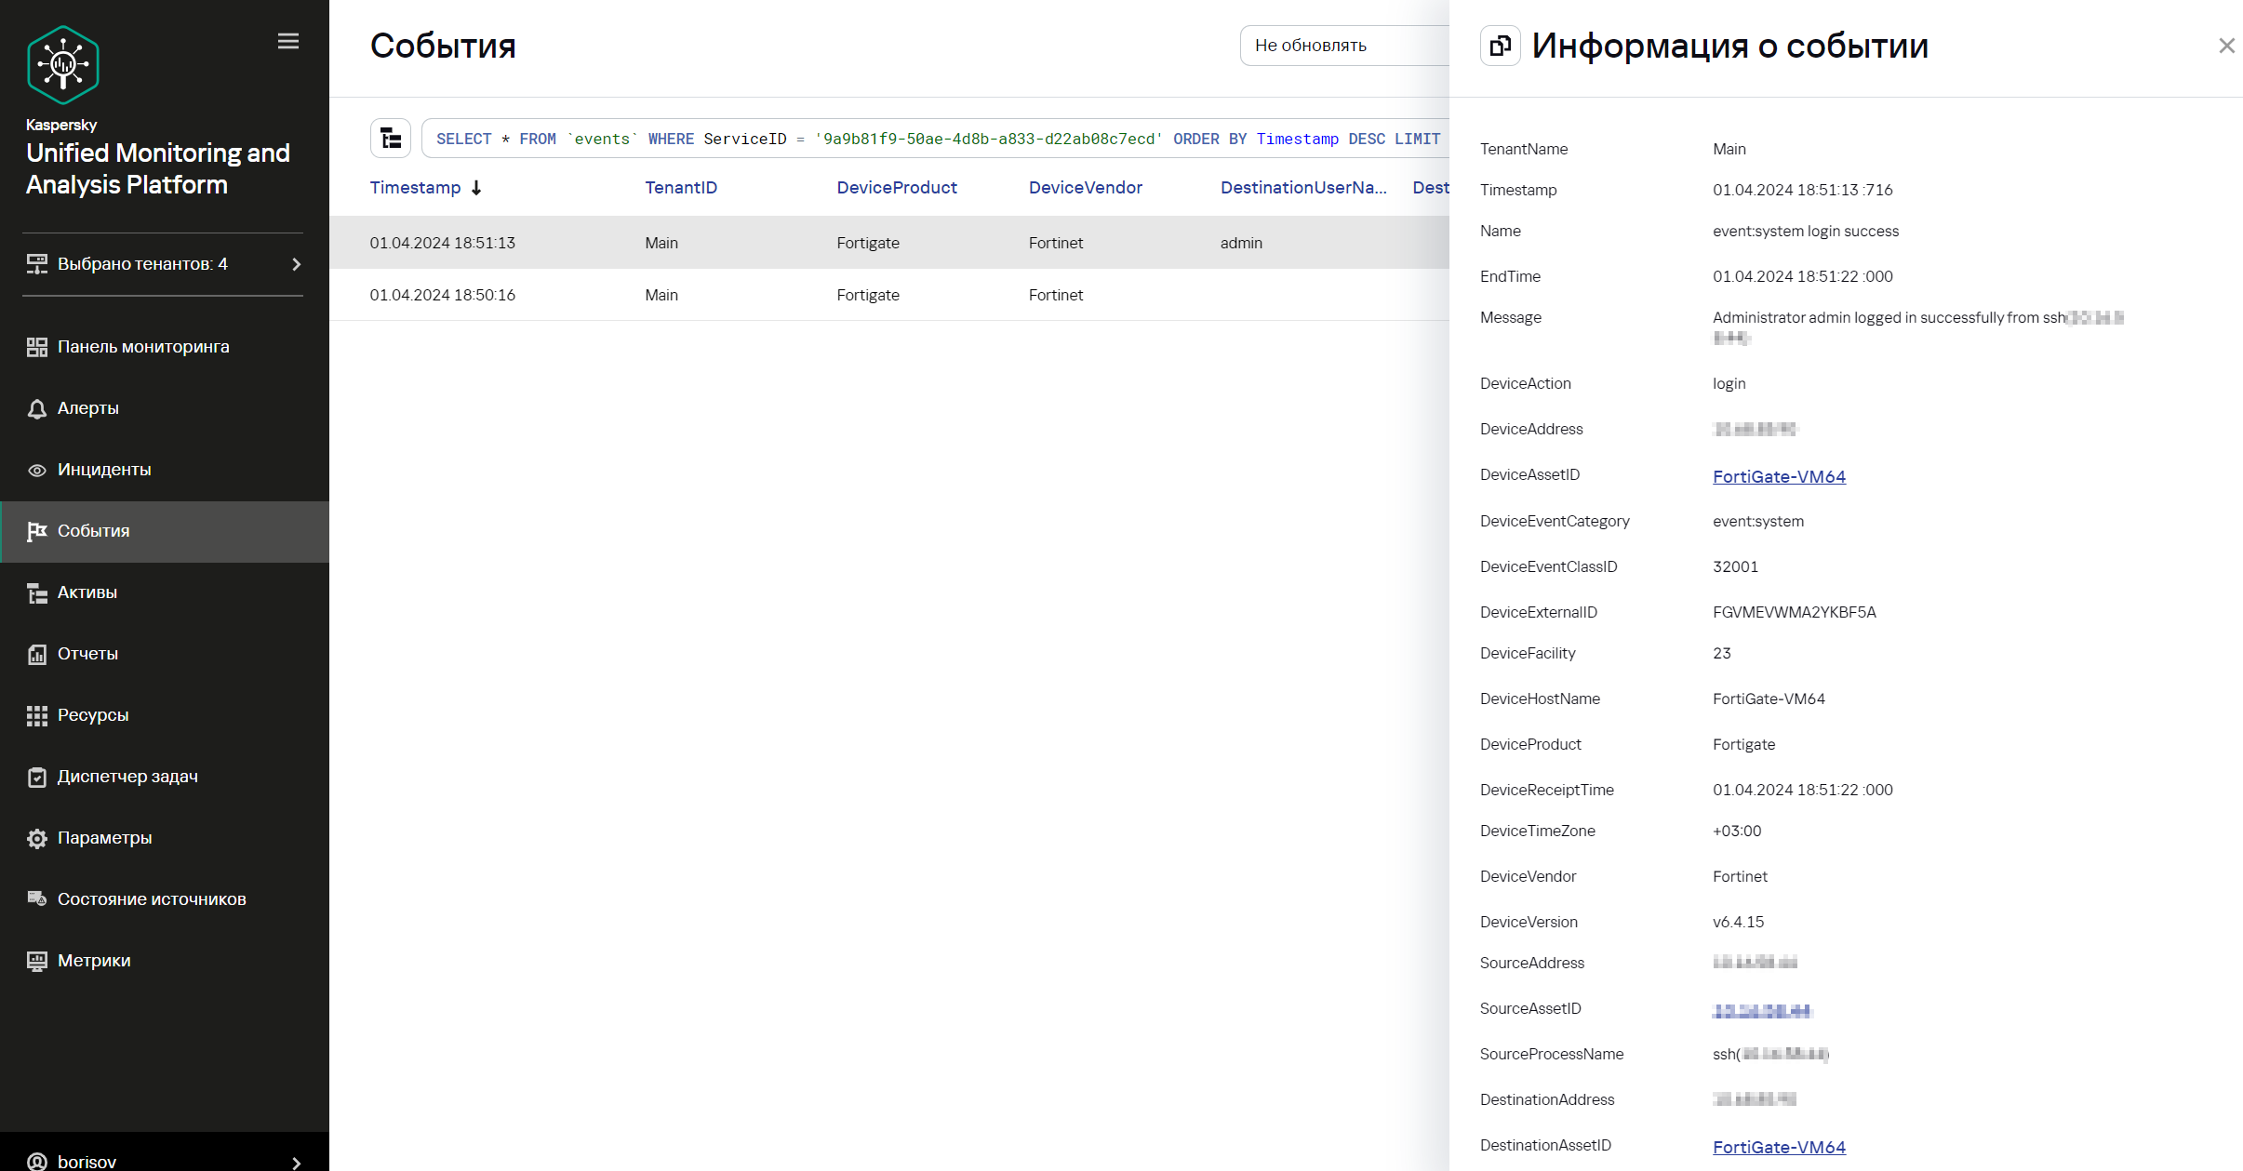Click the DeviceEventClassID value 32001
Screen dimensions: 2243x1171
1735,566
